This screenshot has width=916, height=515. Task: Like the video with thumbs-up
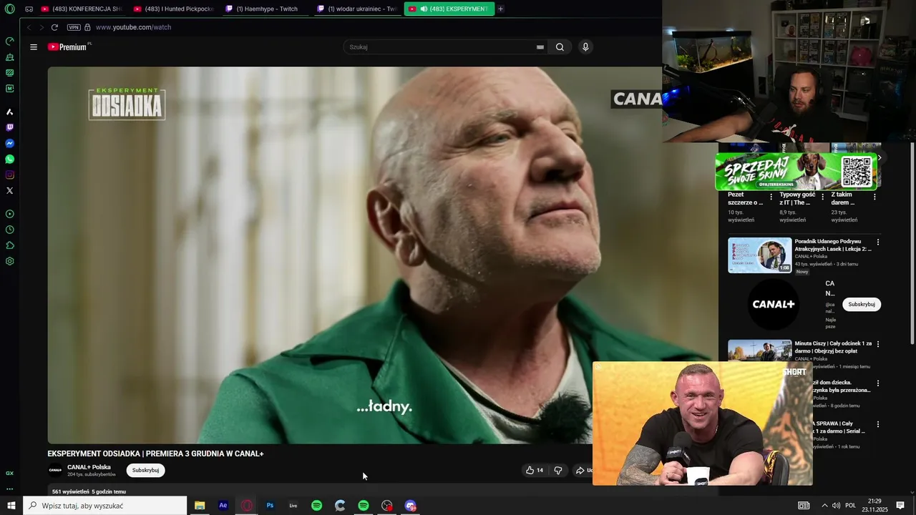(535, 470)
